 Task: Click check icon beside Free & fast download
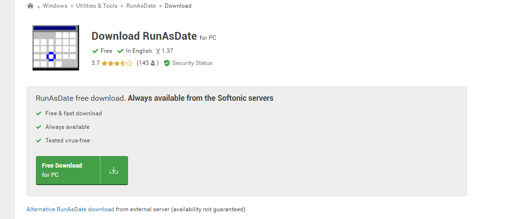tap(39, 113)
